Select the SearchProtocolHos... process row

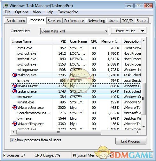(x=76, y=113)
